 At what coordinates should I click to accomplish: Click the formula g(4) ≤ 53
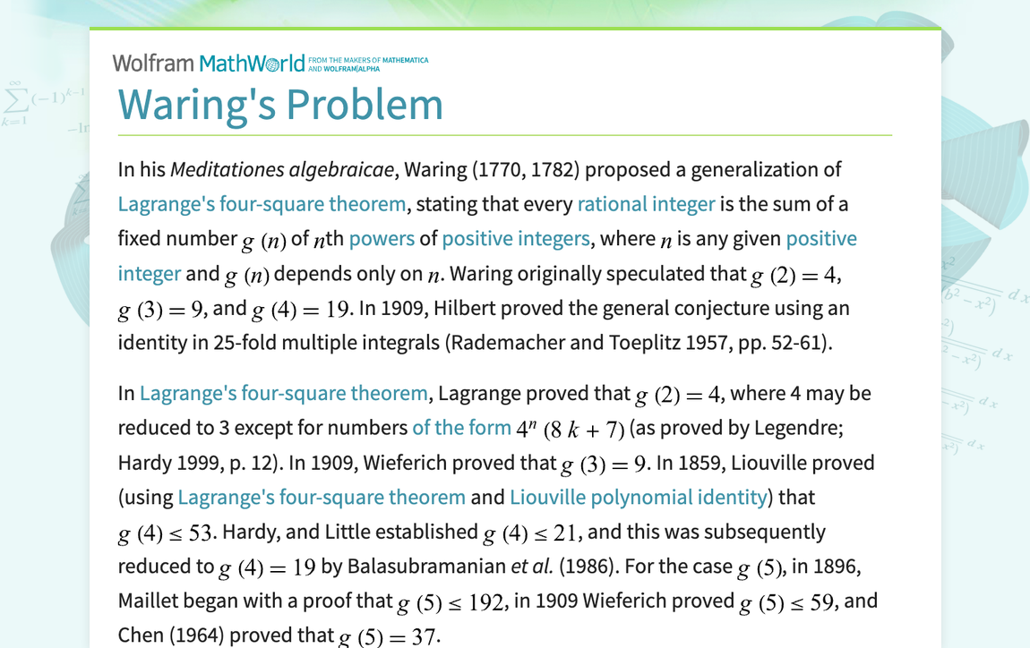pyautogui.click(x=167, y=534)
